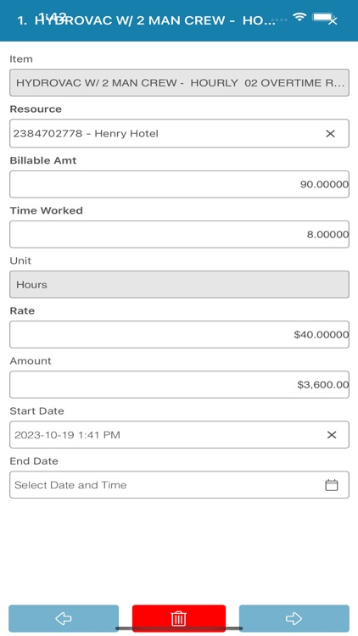Delete this item with the trash button
The image size is (358, 636).
point(179,618)
